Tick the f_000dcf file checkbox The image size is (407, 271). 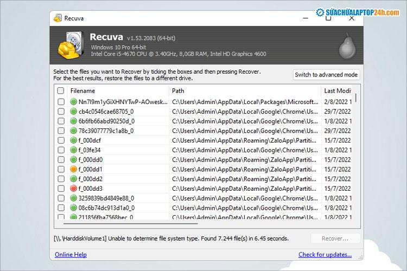click(x=61, y=140)
